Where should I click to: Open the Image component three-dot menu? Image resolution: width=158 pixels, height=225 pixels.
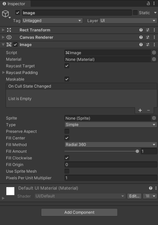[x=154, y=45]
